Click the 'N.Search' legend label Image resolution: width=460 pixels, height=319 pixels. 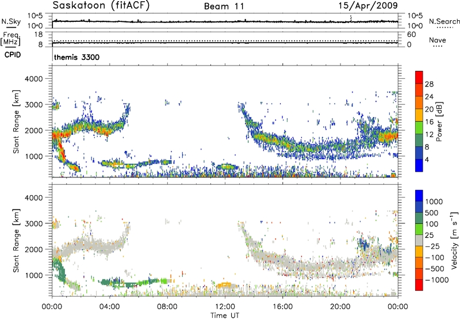click(444, 21)
